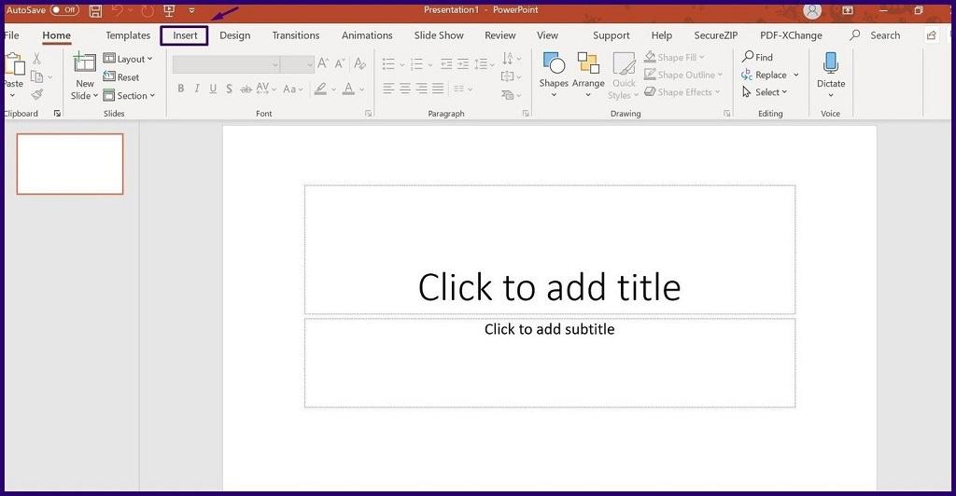Click the Search box in ribbon
This screenshot has width=956, height=496.
pos(876,35)
